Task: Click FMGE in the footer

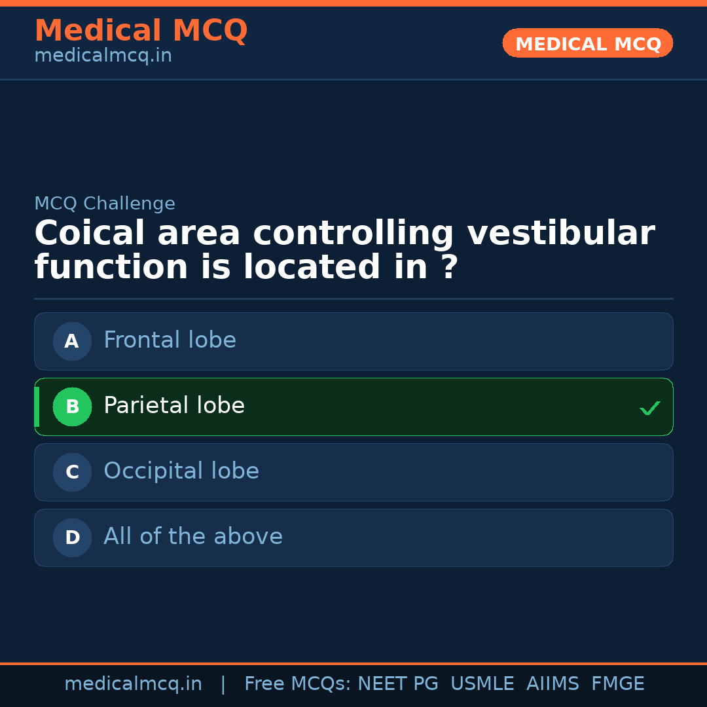Action: [617, 684]
